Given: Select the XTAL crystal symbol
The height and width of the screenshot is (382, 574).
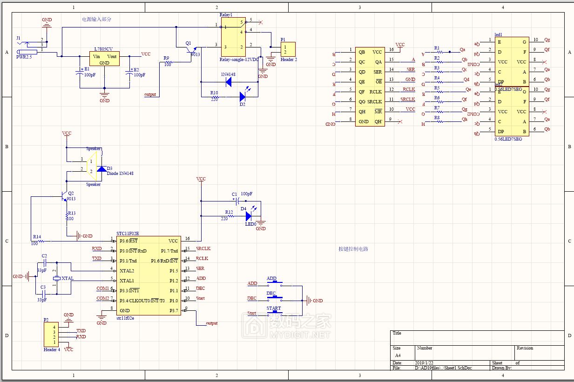Looking at the screenshot, I should [57, 278].
